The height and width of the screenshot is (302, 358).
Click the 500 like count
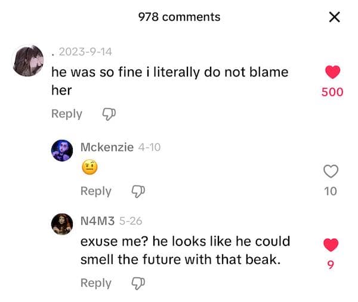[x=332, y=92]
